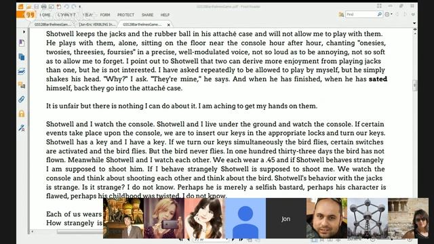
Task: Open the Digital Signatures panel
Action: coord(22,128)
